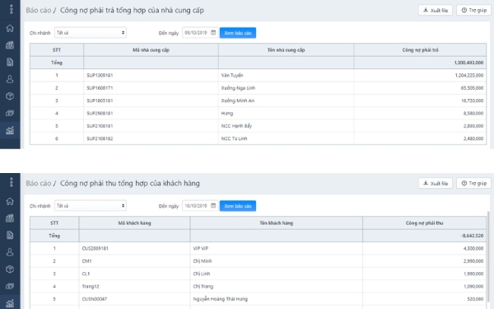Click the Tên nhà cung cấp column header

[286, 49]
